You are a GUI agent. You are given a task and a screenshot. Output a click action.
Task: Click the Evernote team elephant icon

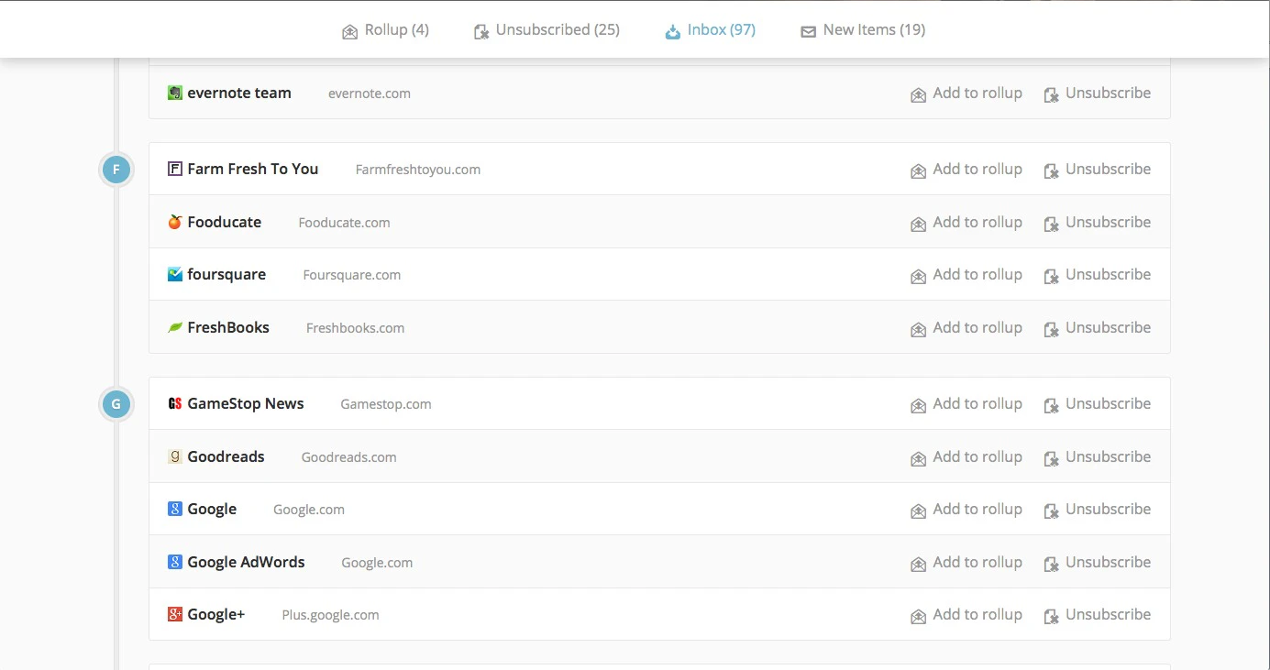click(x=174, y=93)
